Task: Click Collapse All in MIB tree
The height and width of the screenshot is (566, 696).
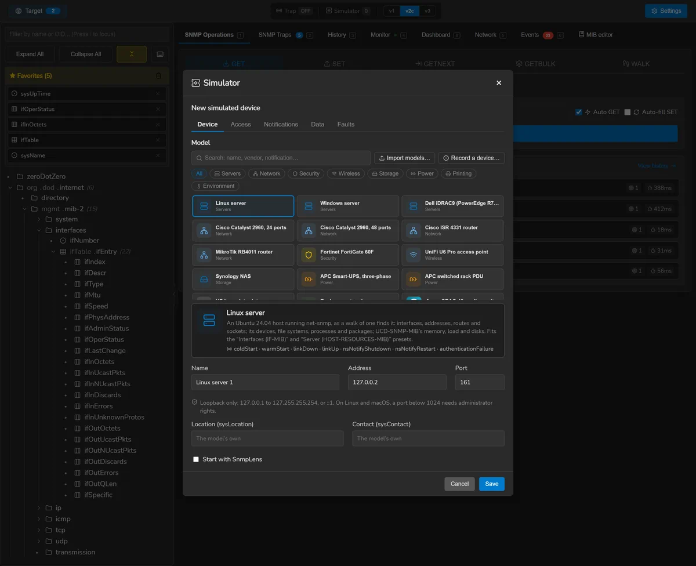Action: pyautogui.click(x=86, y=54)
